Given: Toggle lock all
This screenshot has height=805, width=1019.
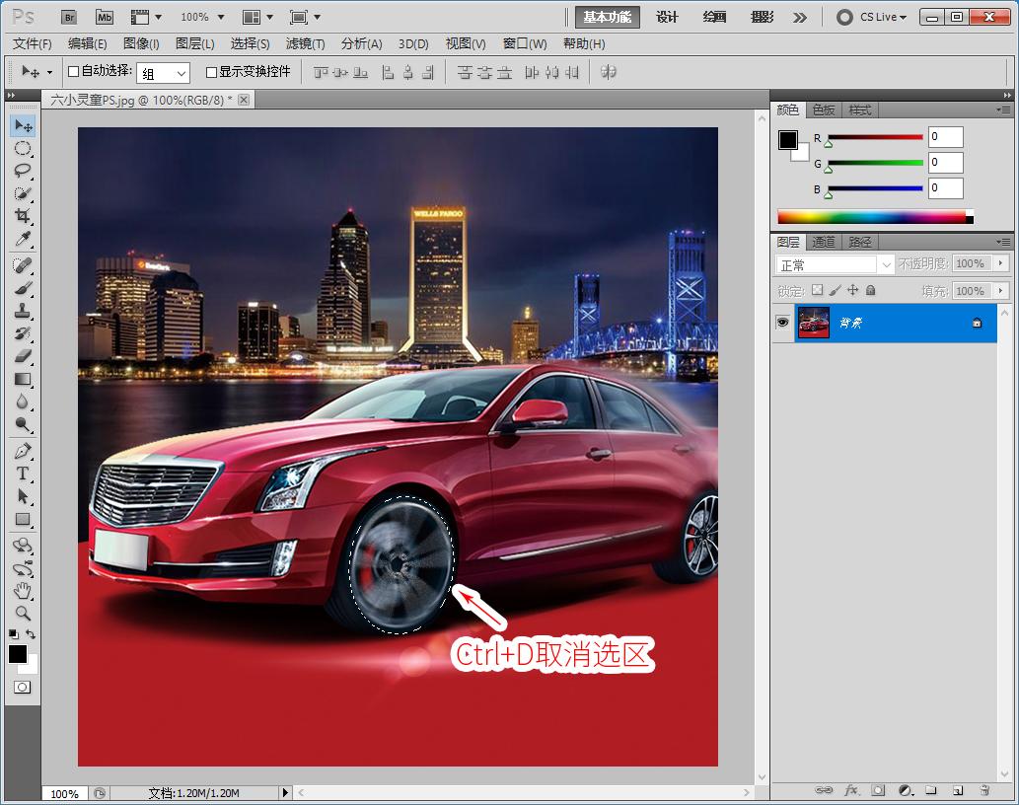Looking at the screenshot, I should click(871, 290).
